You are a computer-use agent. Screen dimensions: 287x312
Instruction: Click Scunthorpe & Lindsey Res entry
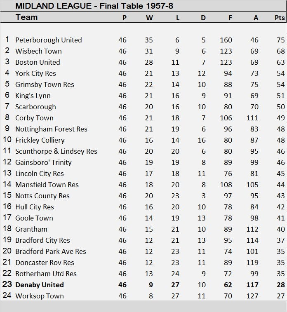point(56,151)
